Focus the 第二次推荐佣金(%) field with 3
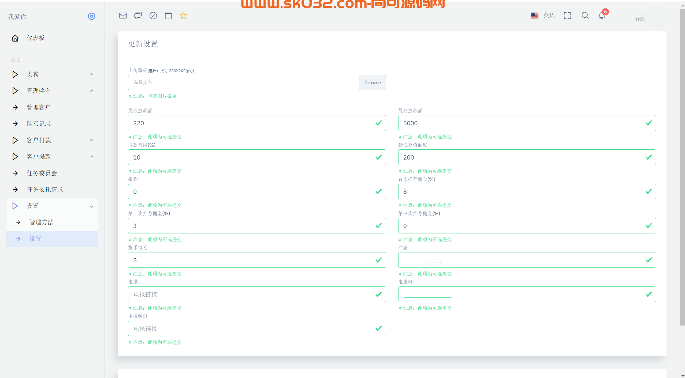The height and width of the screenshot is (378, 685). coord(257,226)
